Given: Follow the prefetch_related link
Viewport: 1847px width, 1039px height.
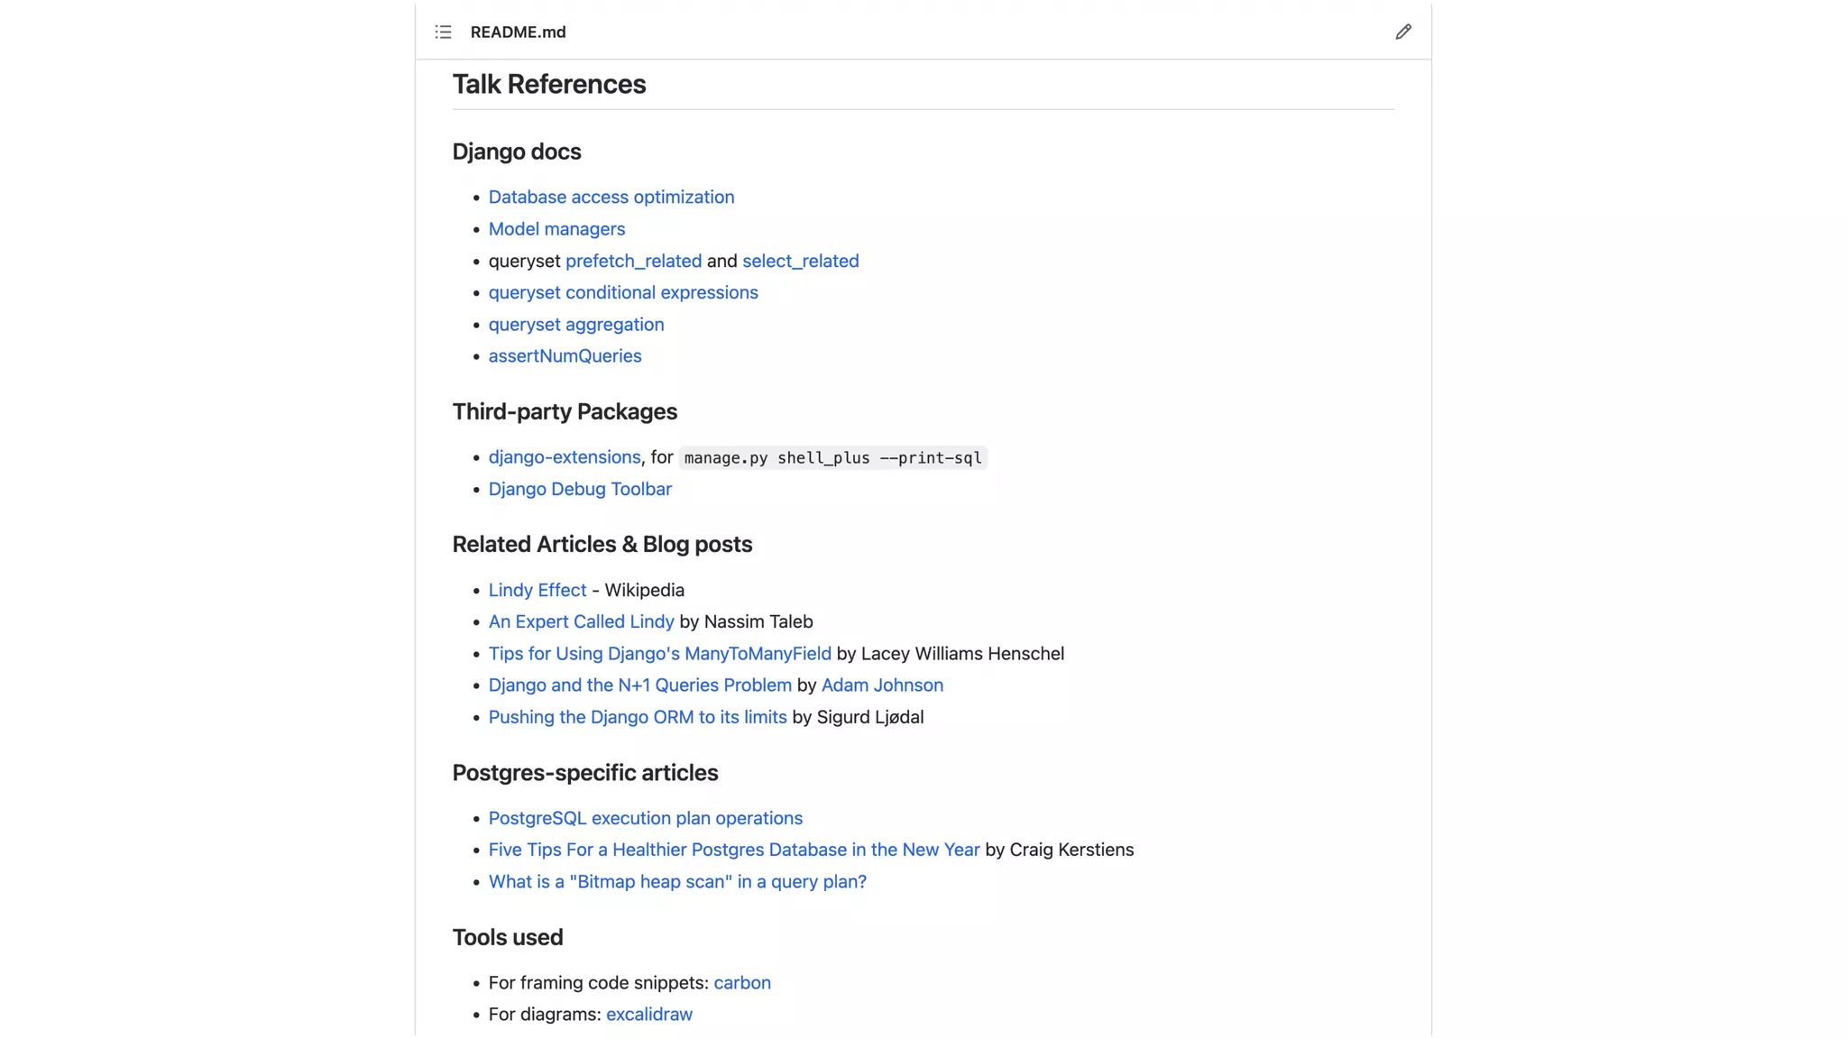Looking at the screenshot, I should [633, 261].
